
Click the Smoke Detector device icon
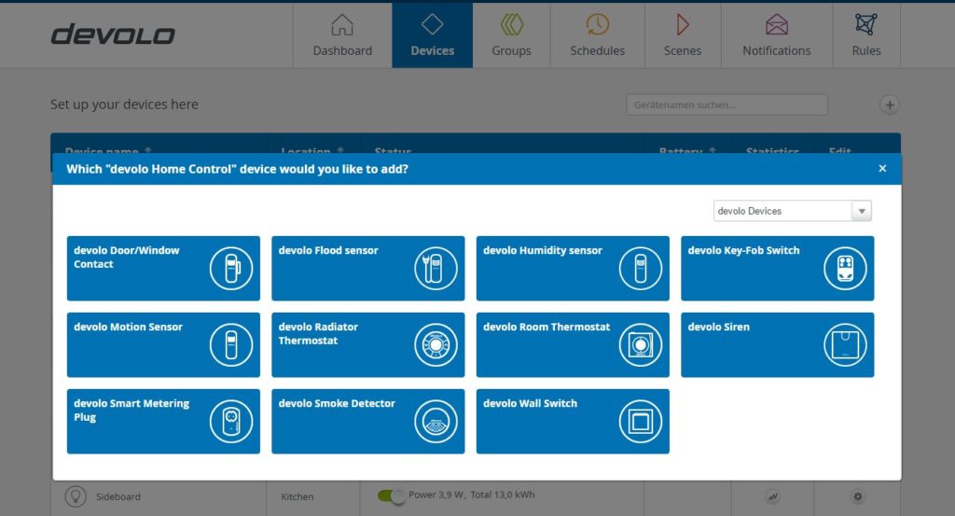[x=436, y=421]
